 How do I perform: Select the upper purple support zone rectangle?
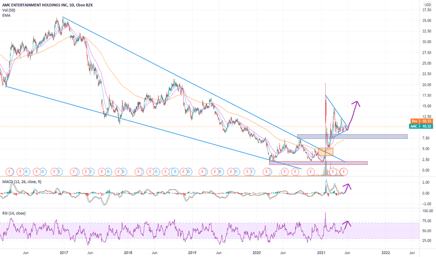352,136
